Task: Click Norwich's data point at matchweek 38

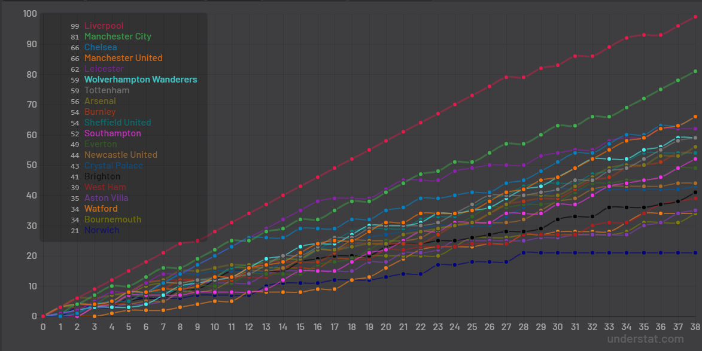Action: pos(695,252)
